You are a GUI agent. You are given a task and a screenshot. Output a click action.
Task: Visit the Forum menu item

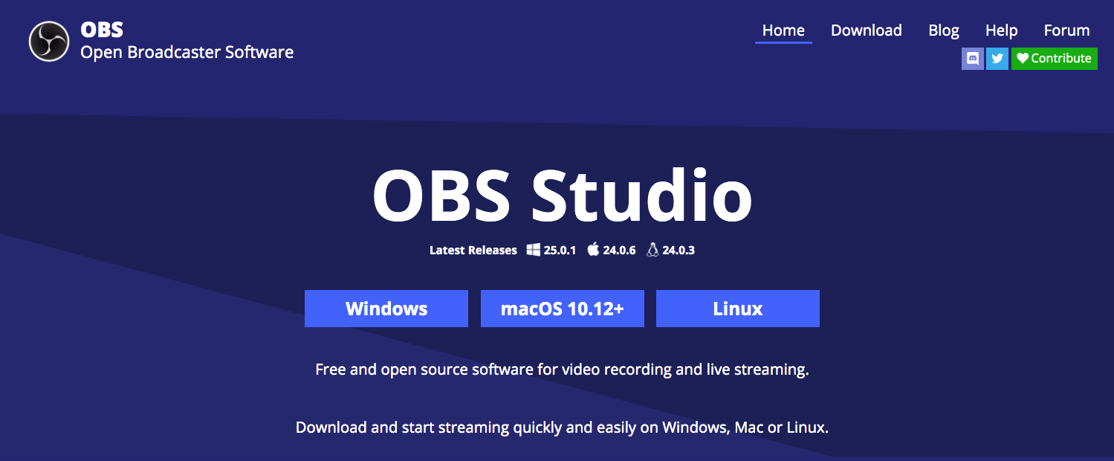coord(1066,30)
